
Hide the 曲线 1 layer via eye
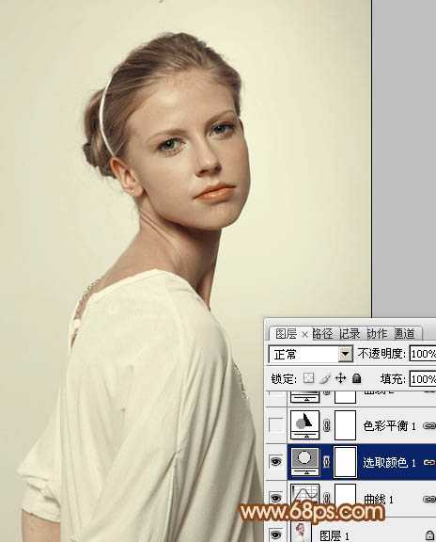coord(275,498)
